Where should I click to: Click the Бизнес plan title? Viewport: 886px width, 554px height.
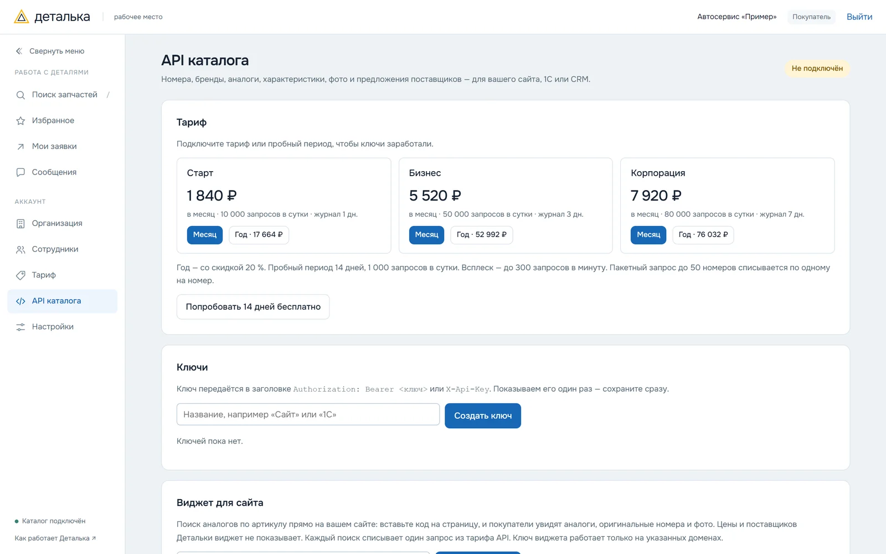click(425, 173)
